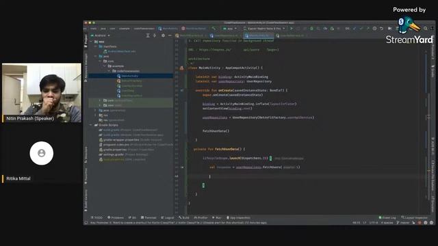Collapse the Gradle Scripts node arrow

(91, 125)
